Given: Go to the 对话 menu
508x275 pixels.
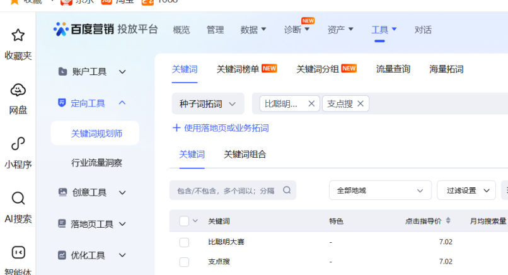Looking at the screenshot, I should (x=423, y=30).
